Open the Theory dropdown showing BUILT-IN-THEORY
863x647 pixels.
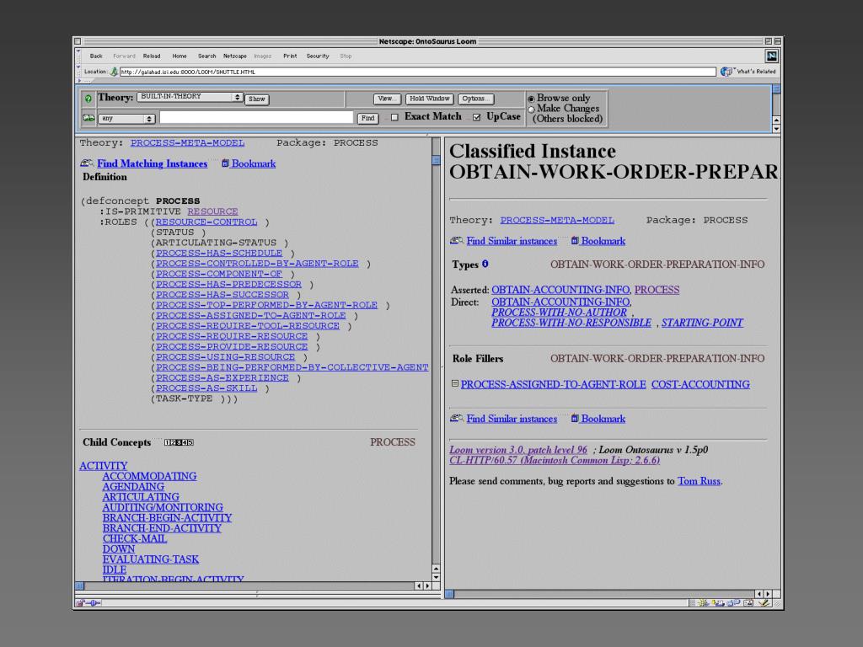click(x=190, y=98)
